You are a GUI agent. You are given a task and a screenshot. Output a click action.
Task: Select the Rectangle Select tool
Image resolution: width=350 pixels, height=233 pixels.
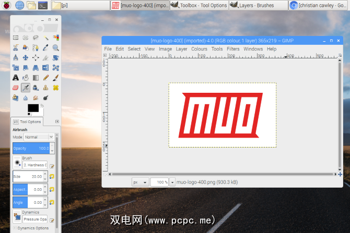[x=16, y=38]
